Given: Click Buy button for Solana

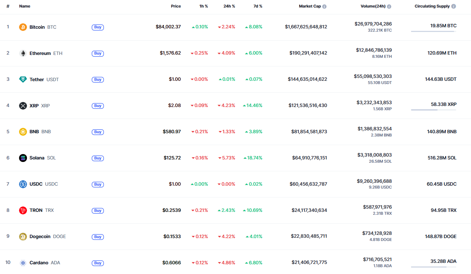Looking at the screenshot, I should coord(98,158).
